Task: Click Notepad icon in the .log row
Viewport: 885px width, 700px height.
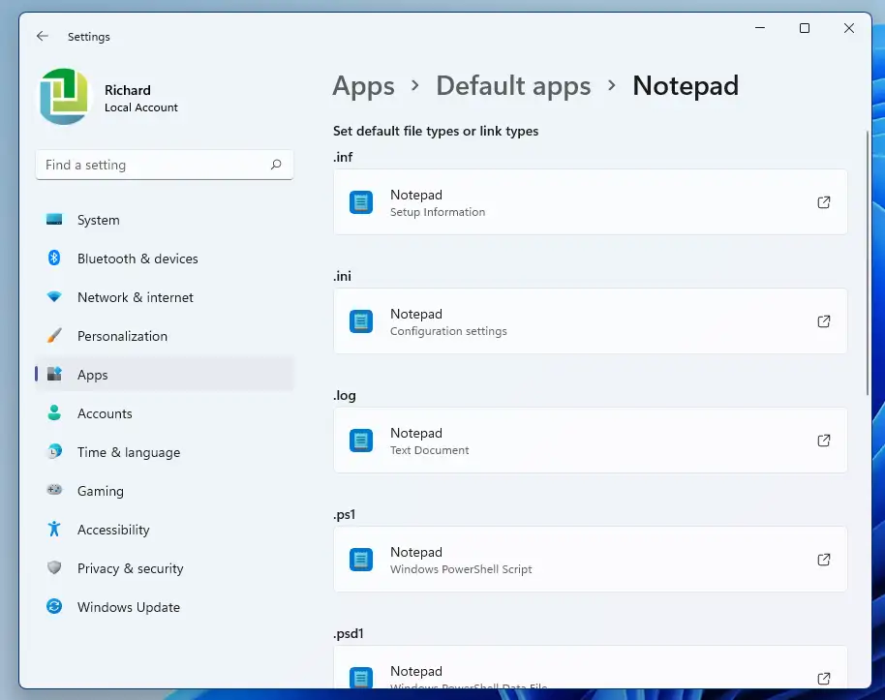Action: click(361, 441)
